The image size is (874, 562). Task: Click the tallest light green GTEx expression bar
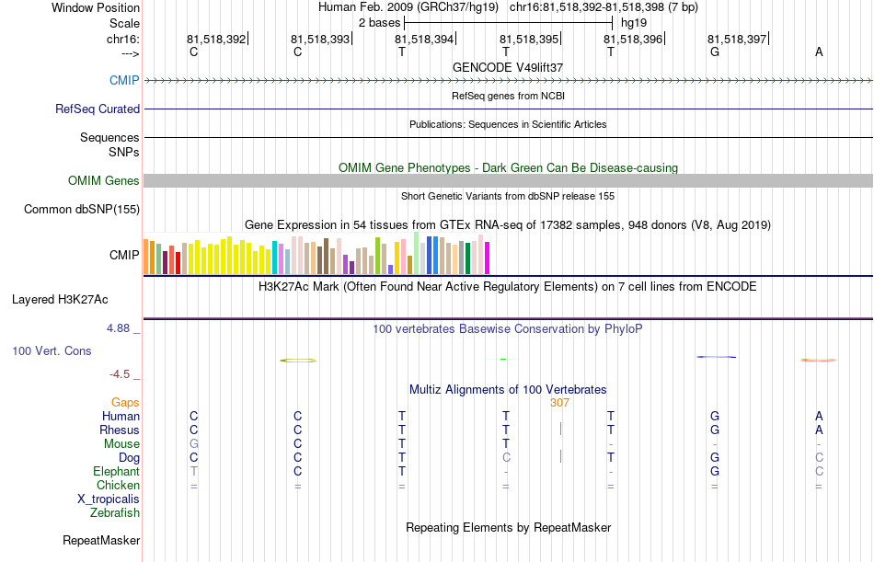click(417, 253)
